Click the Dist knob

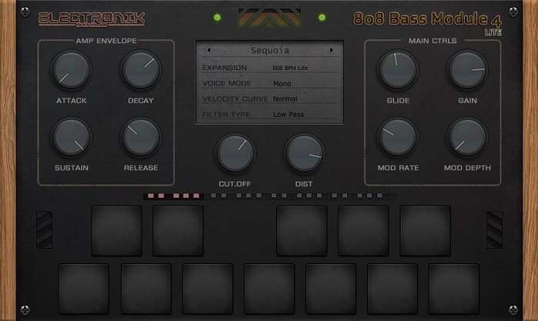coord(304,154)
